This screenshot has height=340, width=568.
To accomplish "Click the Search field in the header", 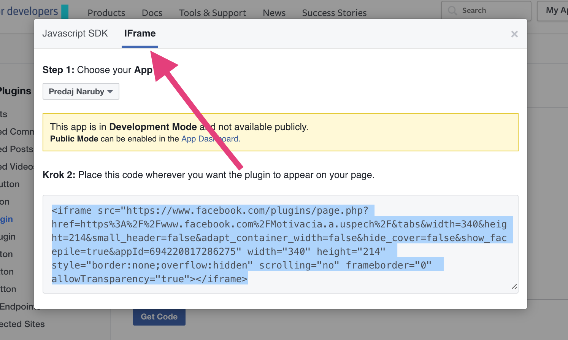I will pos(486,11).
